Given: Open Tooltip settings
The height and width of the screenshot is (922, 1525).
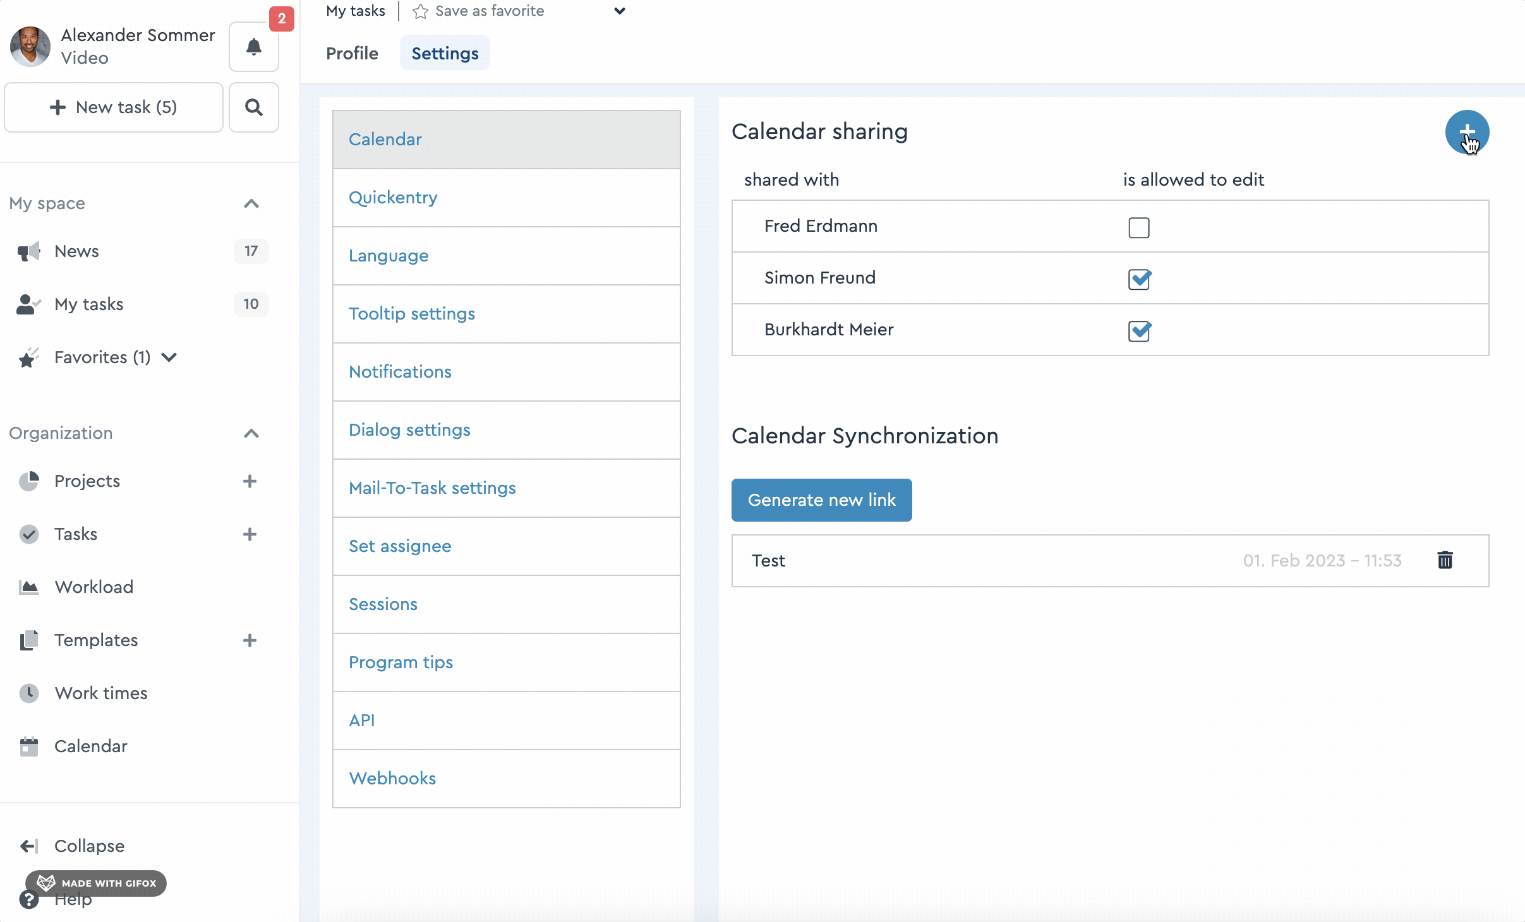Looking at the screenshot, I should [x=506, y=314].
